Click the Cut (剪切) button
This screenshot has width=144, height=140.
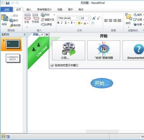14,16
